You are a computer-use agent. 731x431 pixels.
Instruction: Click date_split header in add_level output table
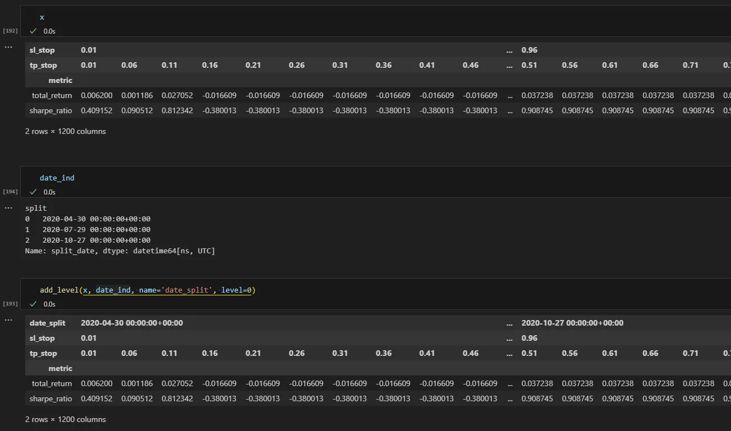click(48, 323)
